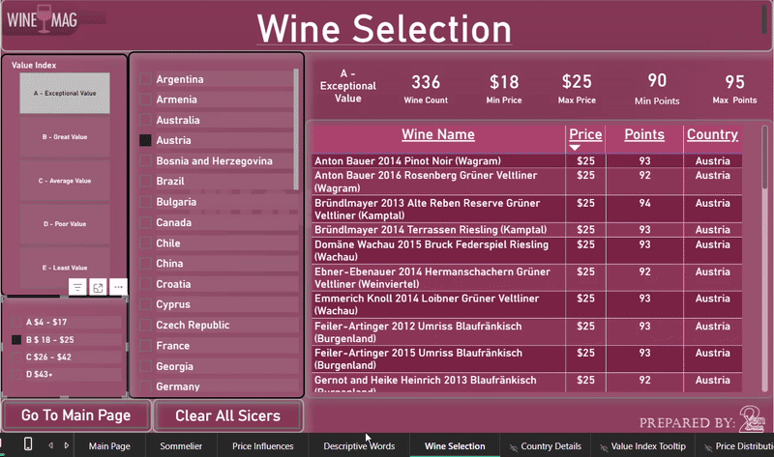The height and width of the screenshot is (457, 774).
Task: Click the $18 Min Price card
Action: coord(504,89)
